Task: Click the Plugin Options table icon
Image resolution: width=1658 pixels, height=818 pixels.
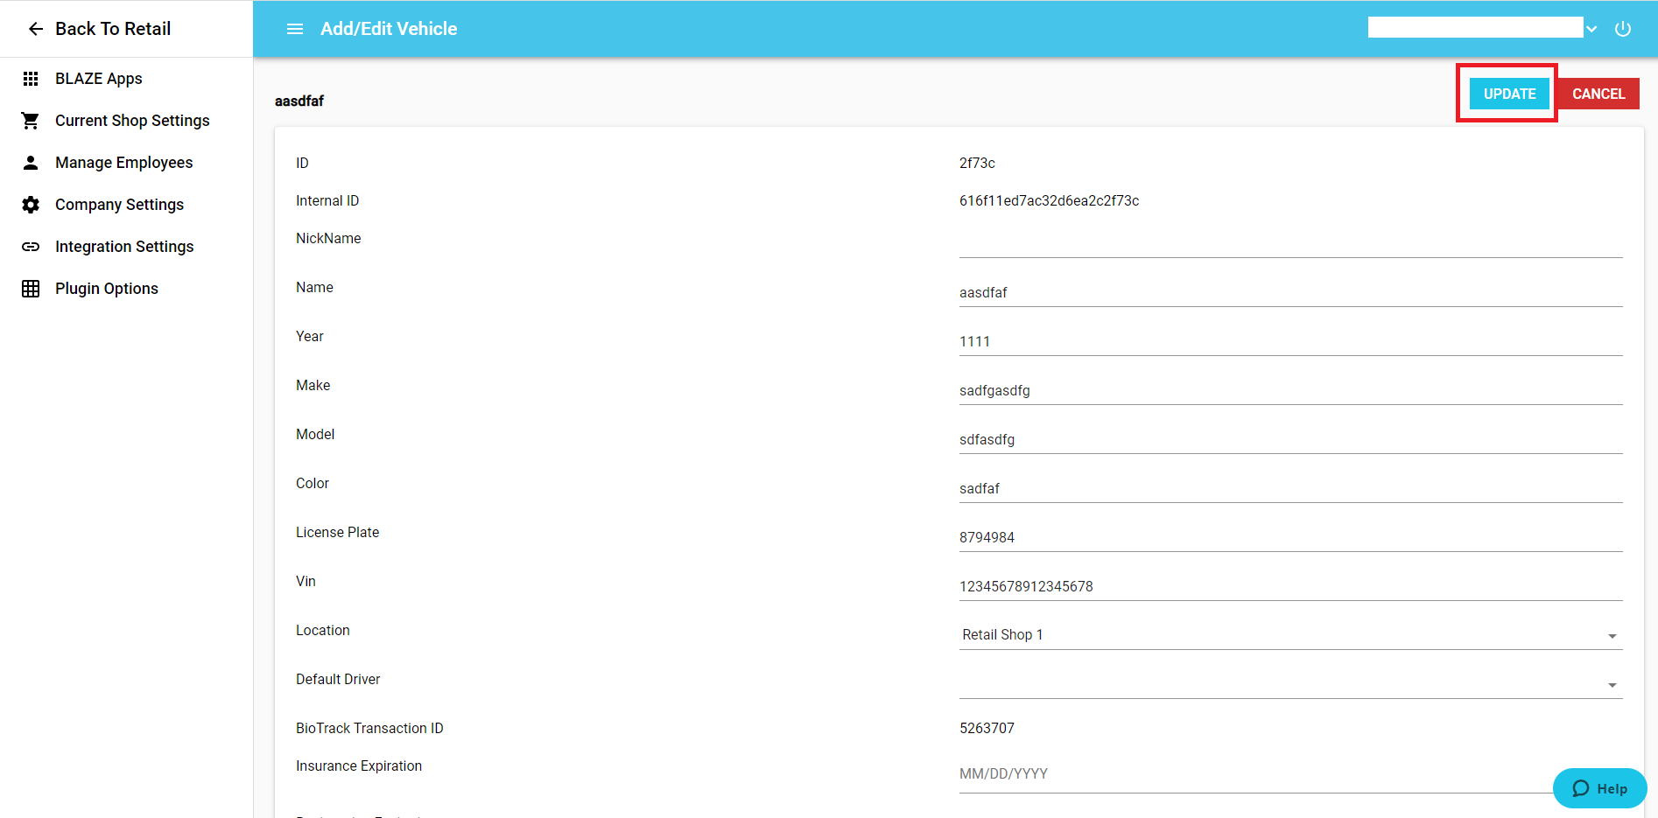Action: (x=31, y=289)
